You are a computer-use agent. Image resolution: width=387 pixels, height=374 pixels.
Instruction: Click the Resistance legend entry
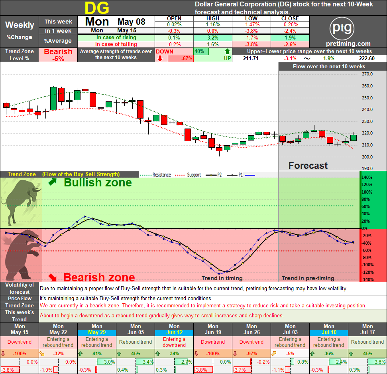point(155,175)
